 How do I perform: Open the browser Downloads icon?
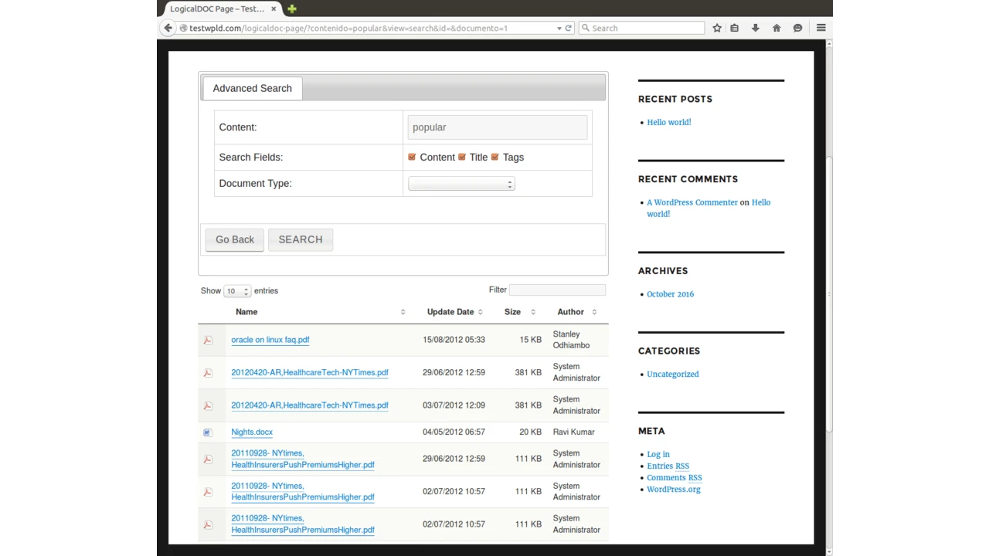755,28
